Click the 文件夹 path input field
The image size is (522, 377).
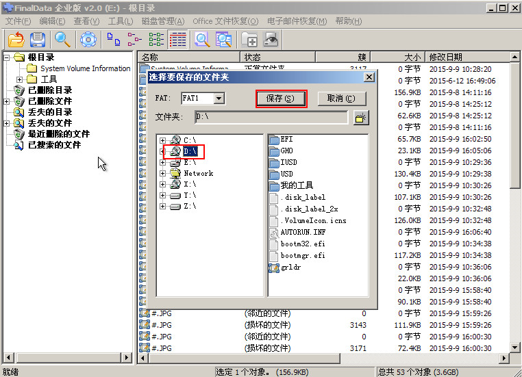271,117
